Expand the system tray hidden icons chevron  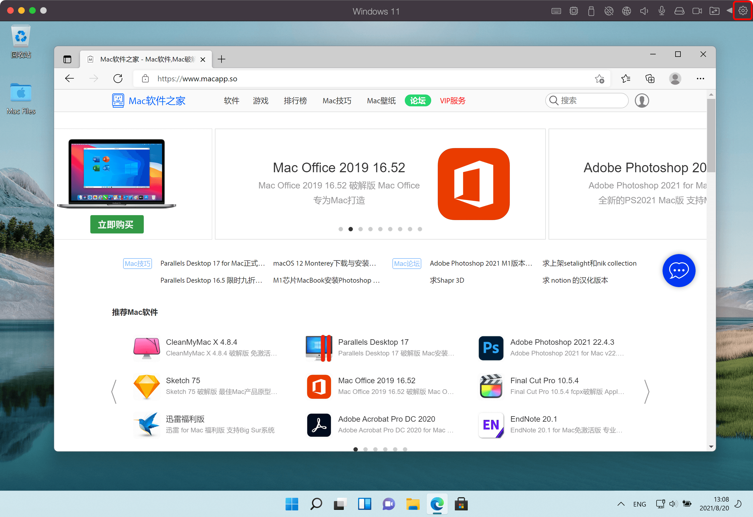(621, 504)
